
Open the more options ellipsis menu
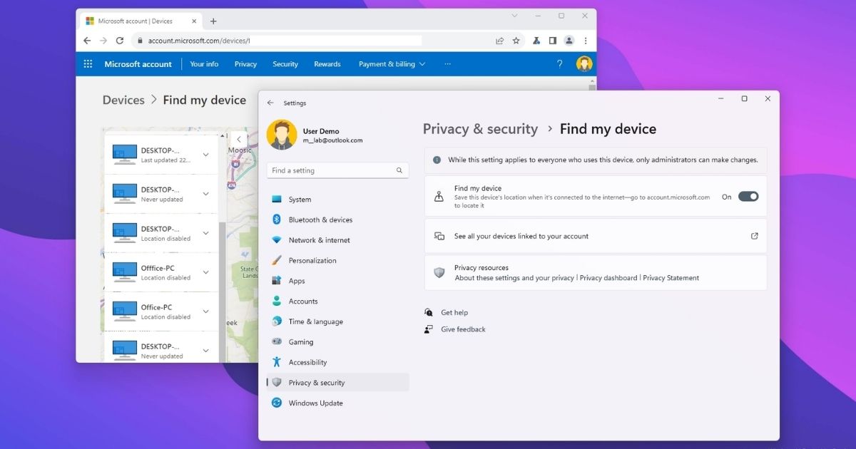[448, 64]
